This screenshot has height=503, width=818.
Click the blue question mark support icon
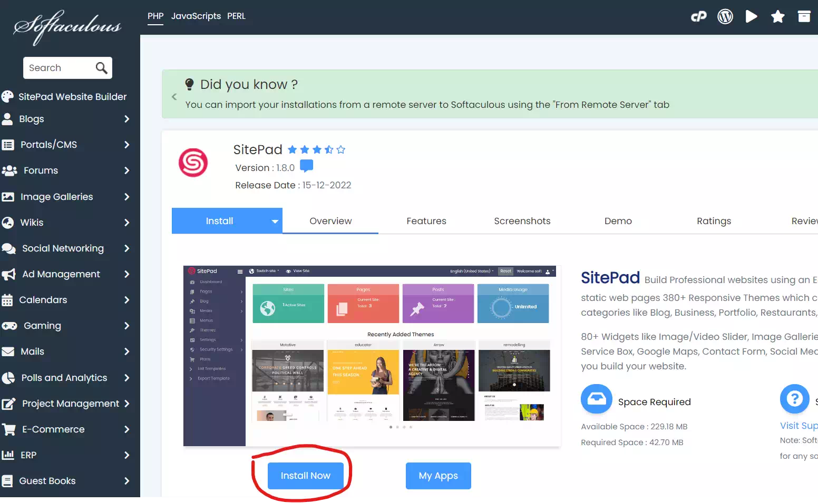[x=794, y=399]
